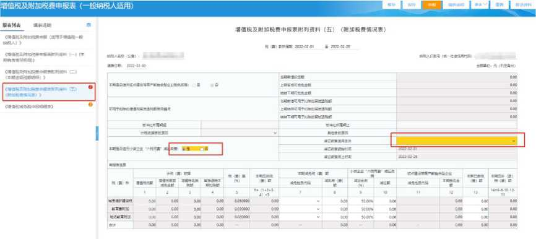
Task: Click the 税款所属期 end date 2022-02-28
Action: pyautogui.click(x=340, y=46)
